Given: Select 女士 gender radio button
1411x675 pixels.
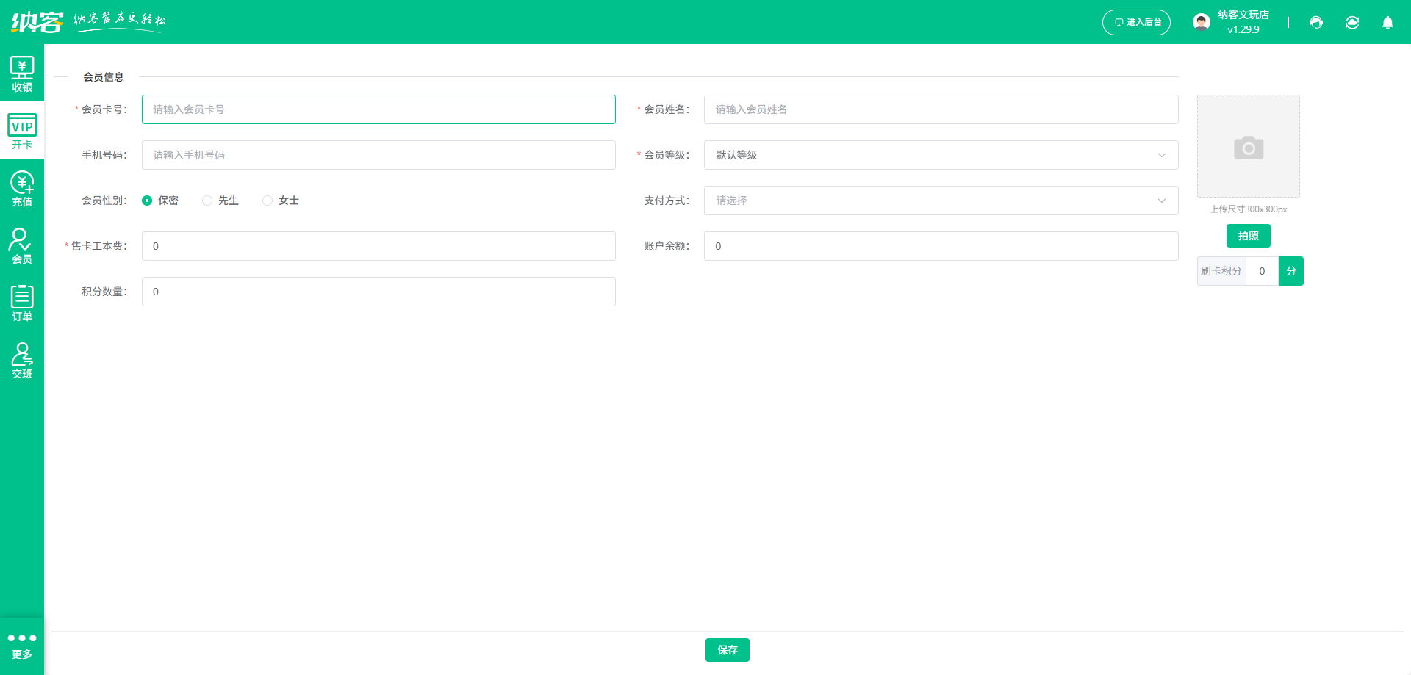Looking at the screenshot, I should coord(268,201).
